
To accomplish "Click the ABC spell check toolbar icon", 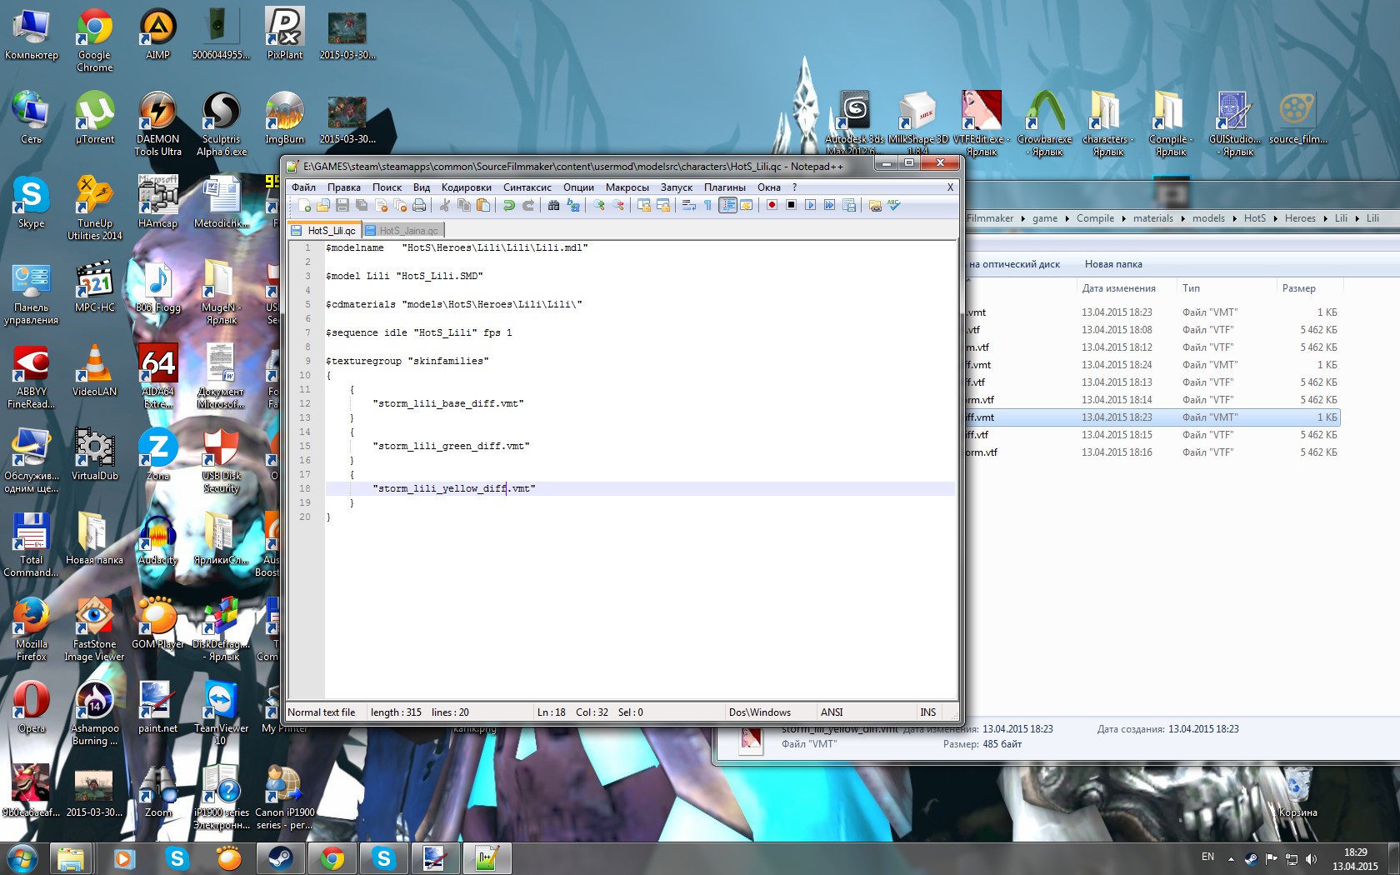I will tap(894, 205).
